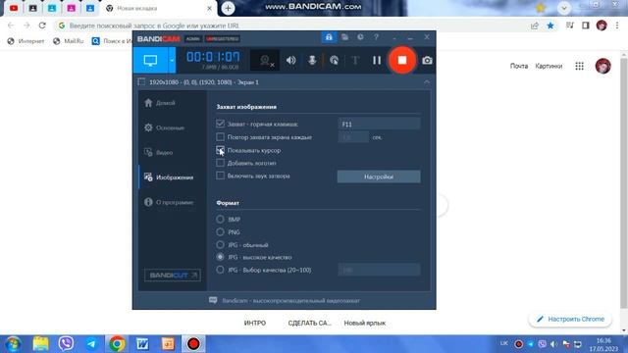The height and width of the screenshot is (353, 628).
Task: Click the BANDICUT button
Action: 173,275
